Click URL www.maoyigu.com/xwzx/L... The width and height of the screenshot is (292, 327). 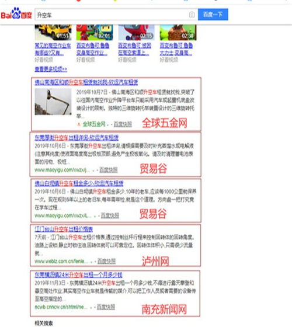click(x=62, y=215)
